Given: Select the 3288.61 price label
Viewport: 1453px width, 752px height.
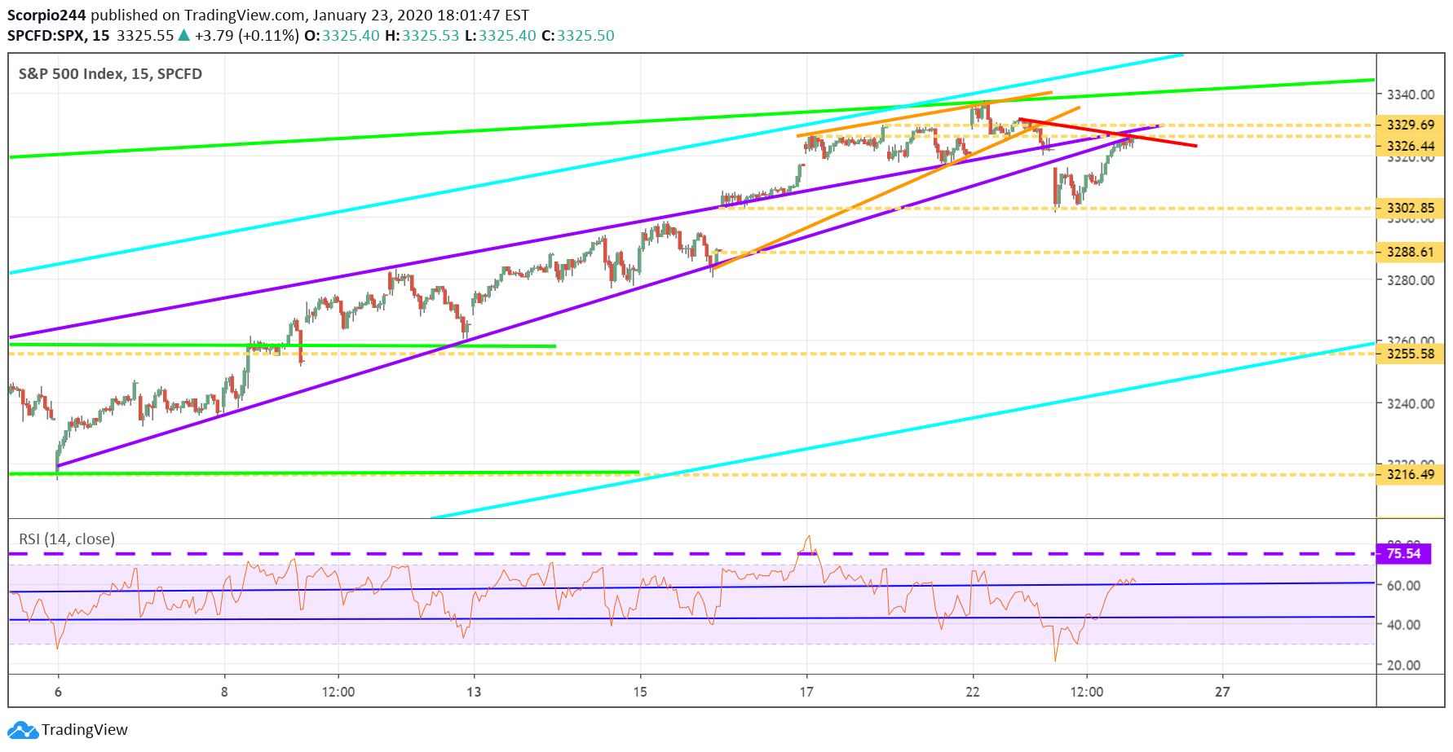Looking at the screenshot, I should tap(1410, 252).
